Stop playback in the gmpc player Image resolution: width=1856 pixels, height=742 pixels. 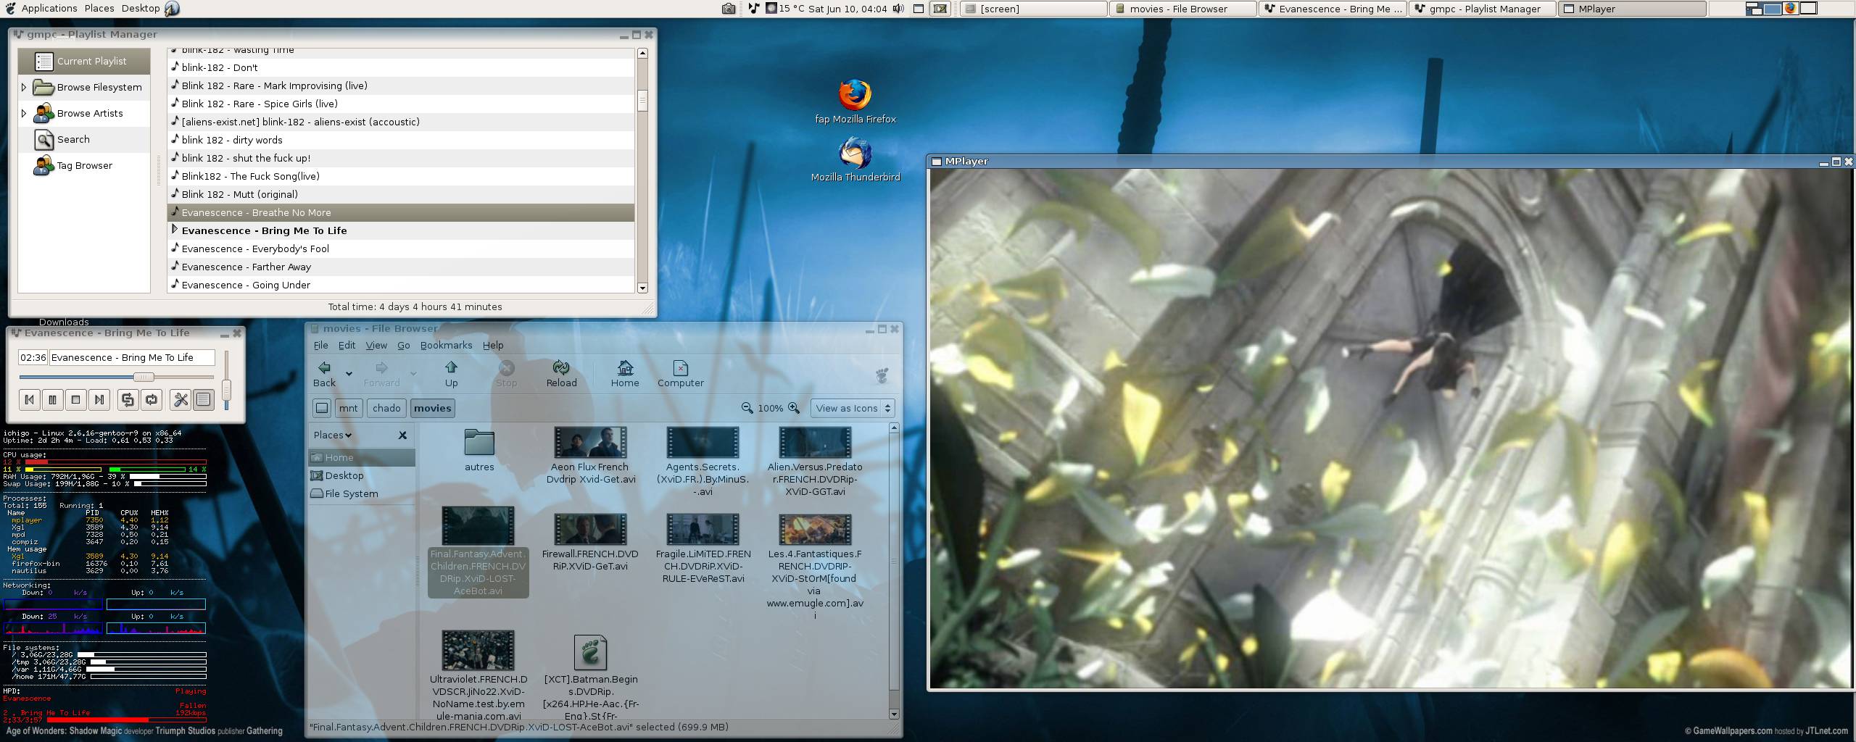[76, 399]
